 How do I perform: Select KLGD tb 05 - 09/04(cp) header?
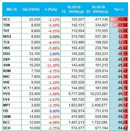pos(97,9)
